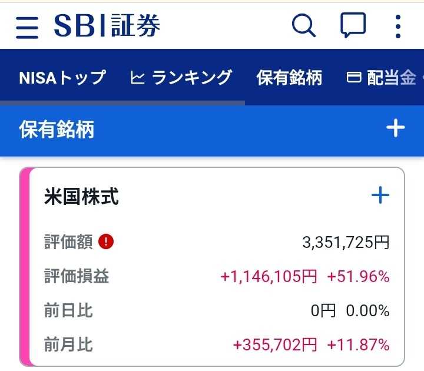Click the 前日比 value 0円
This screenshot has width=424, height=371.
[x=323, y=310]
